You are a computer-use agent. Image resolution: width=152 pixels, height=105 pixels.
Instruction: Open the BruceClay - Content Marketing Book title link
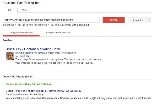(33, 49)
